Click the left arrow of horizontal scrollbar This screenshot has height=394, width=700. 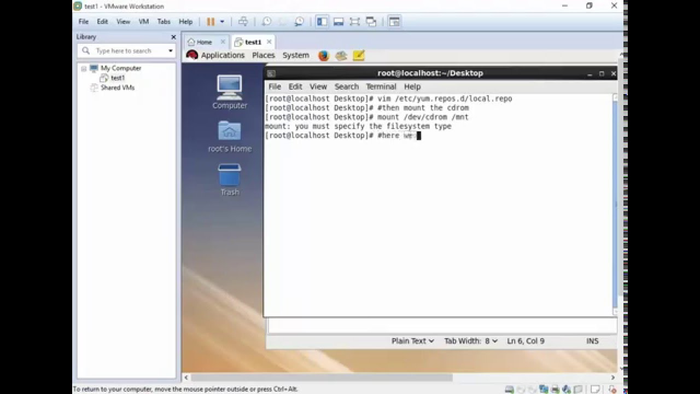pos(186,378)
